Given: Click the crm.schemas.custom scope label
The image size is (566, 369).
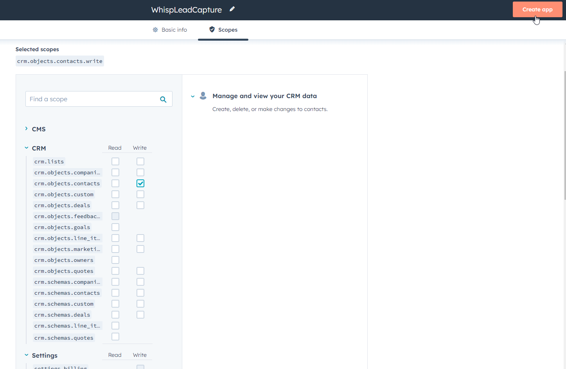Looking at the screenshot, I should 64,304.
